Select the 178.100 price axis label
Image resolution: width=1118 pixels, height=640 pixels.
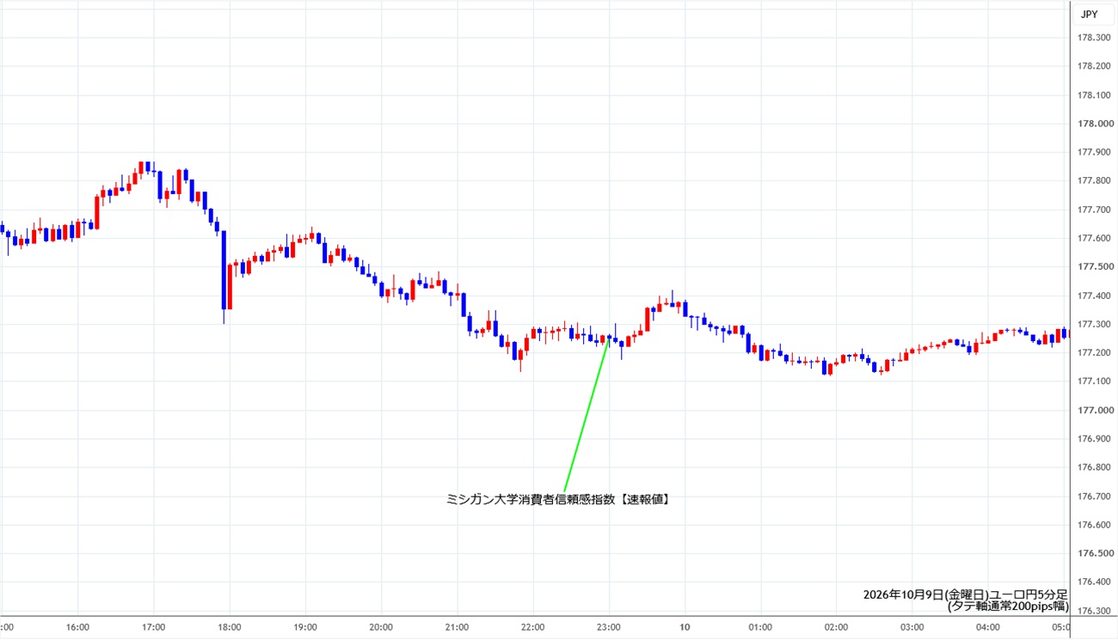[x=1092, y=94]
